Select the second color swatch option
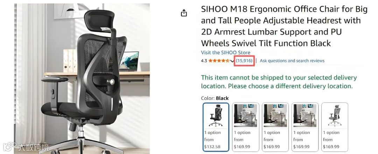 tap(246, 127)
